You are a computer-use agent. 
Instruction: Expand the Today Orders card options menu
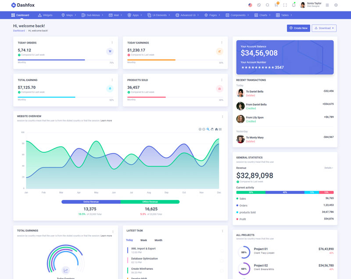[112, 43]
